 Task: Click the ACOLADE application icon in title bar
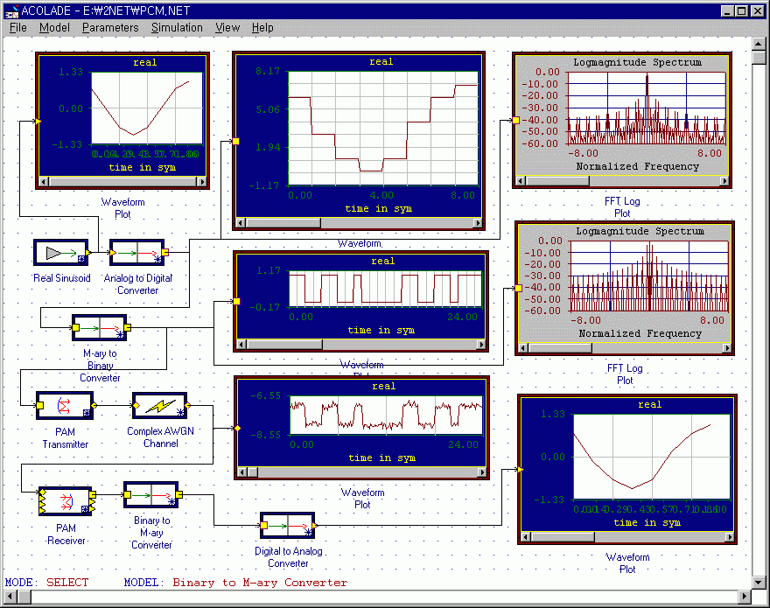pos(10,10)
